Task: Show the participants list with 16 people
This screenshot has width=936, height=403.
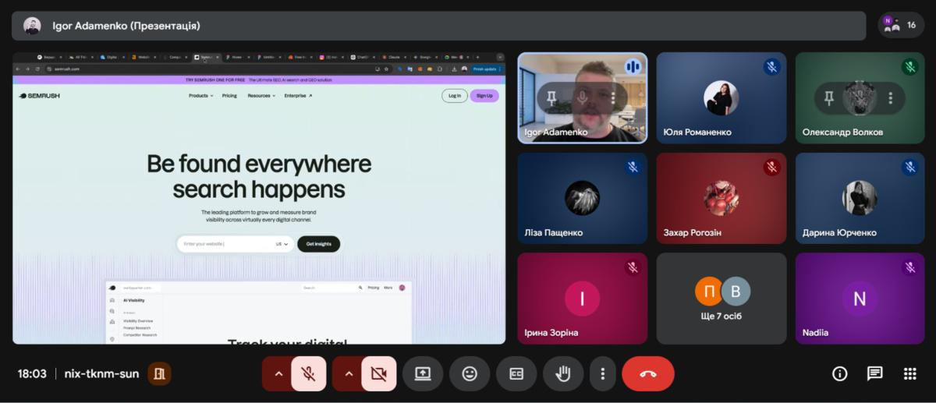Action: (901, 25)
